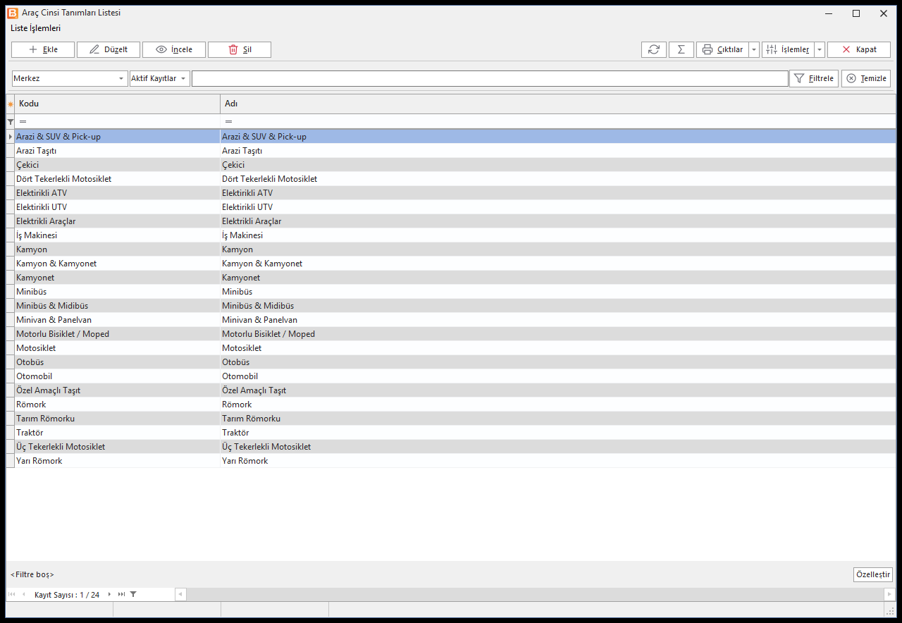
Task: Open the Aktif Kayıtlar dropdown
Action: 160,78
